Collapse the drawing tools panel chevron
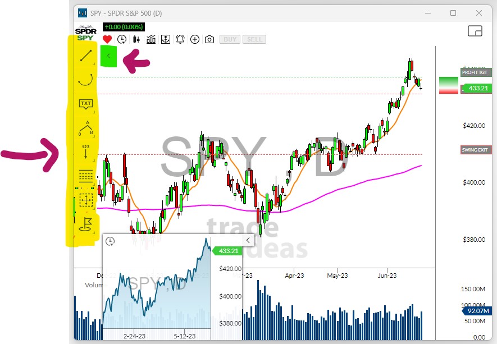497x344 pixels. [x=108, y=56]
